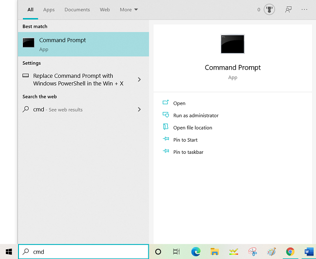The width and height of the screenshot is (316, 259).
Task: Open the Documents search tab
Action: click(x=77, y=10)
